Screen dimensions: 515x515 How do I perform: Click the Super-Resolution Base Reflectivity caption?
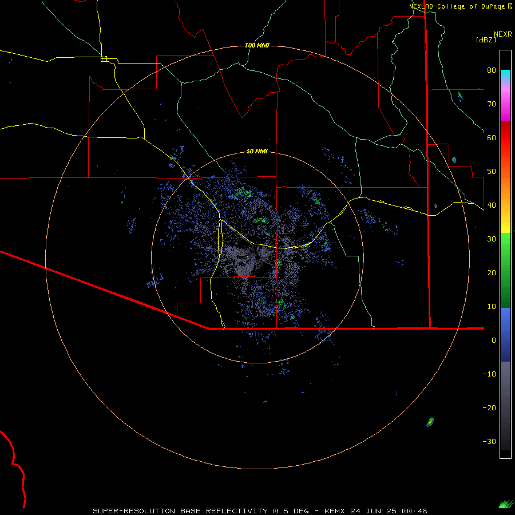pos(260,511)
